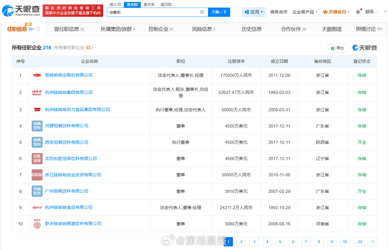
Task: Jump to last page ...22
Action: point(359,242)
